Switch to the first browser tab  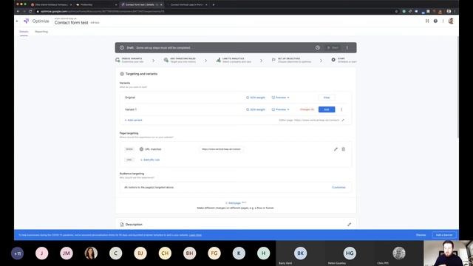[x=51, y=4]
